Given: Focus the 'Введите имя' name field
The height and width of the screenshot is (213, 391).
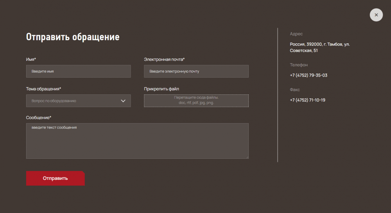Looking at the screenshot, I should (78, 71).
